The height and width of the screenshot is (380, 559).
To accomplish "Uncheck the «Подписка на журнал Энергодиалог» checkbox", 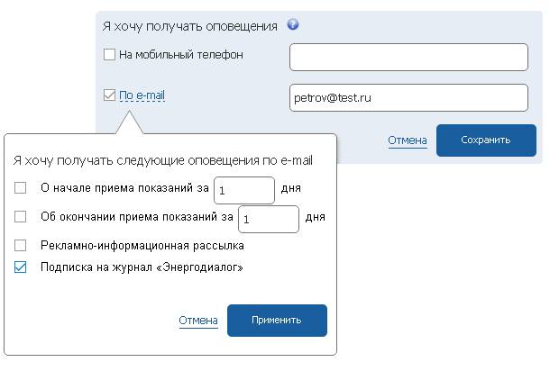I will pyautogui.click(x=21, y=267).
